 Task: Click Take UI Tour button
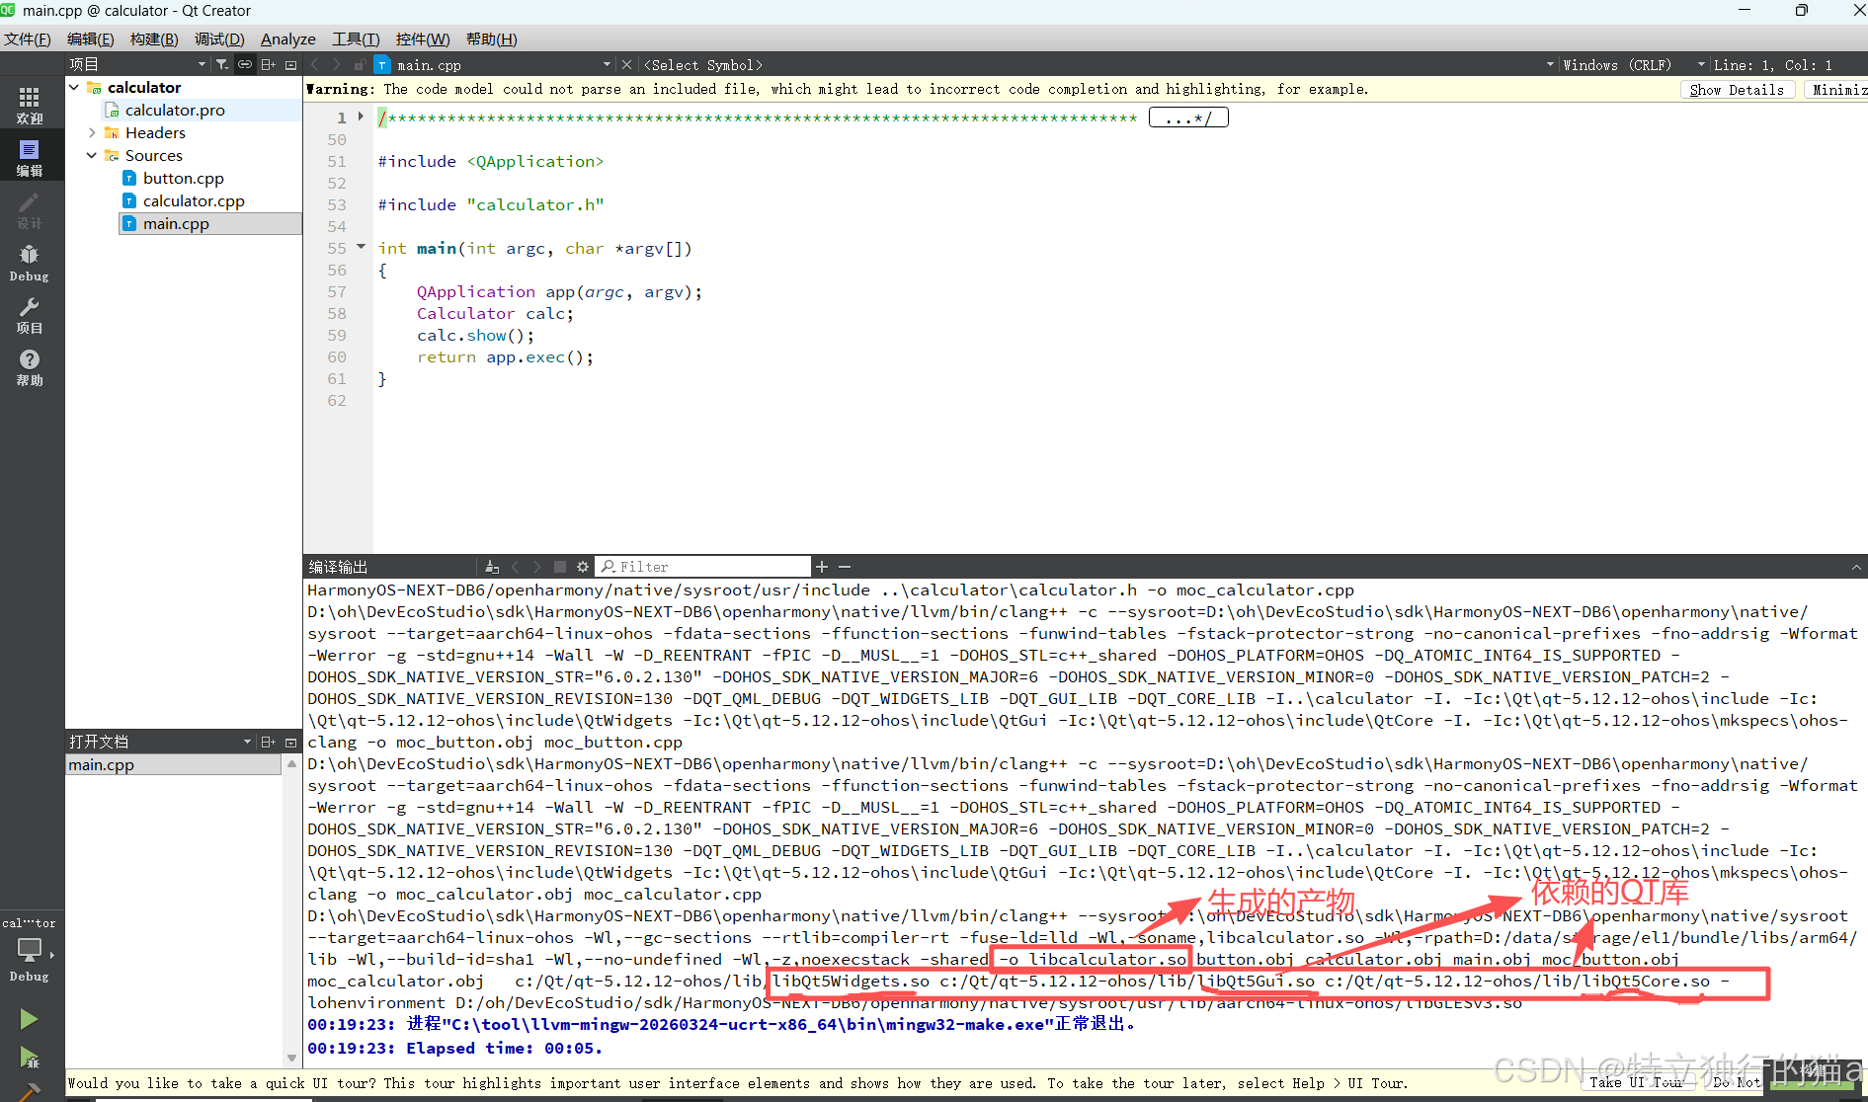coord(1637,1082)
